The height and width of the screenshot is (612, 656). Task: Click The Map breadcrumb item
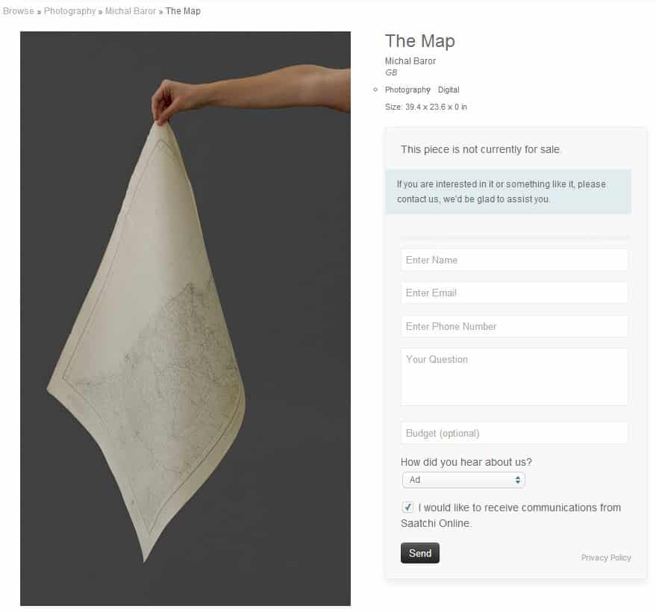pyautogui.click(x=183, y=11)
